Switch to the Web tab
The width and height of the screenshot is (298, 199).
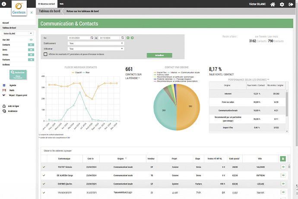(61, 3)
